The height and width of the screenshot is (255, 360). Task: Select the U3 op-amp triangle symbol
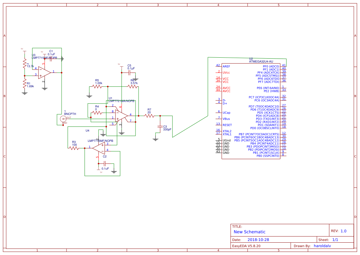(44, 73)
